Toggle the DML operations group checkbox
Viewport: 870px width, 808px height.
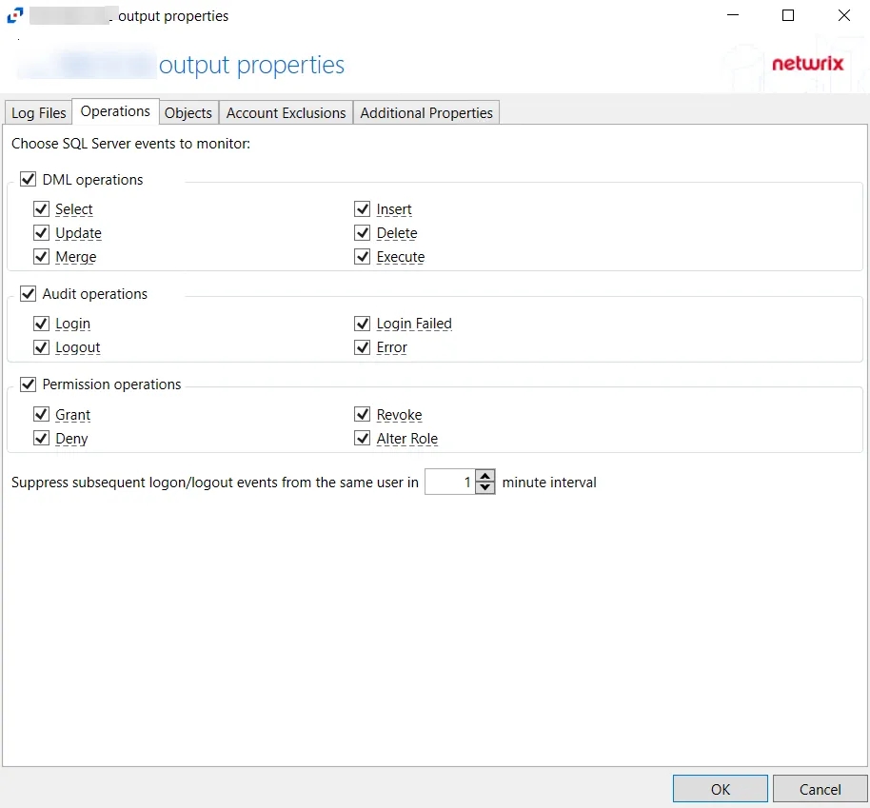click(29, 179)
